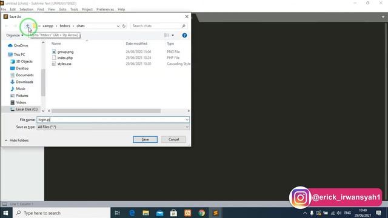Open Sublime Text Goto menu

pyautogui.click(x=62, y=10)
